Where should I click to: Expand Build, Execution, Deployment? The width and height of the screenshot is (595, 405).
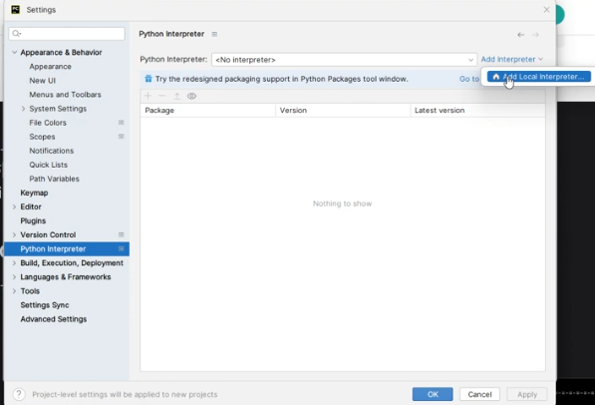(14, 263)
